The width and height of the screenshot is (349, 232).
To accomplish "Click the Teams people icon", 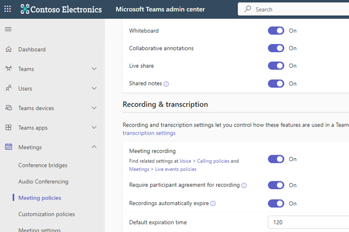I will (x=9, y=68).
